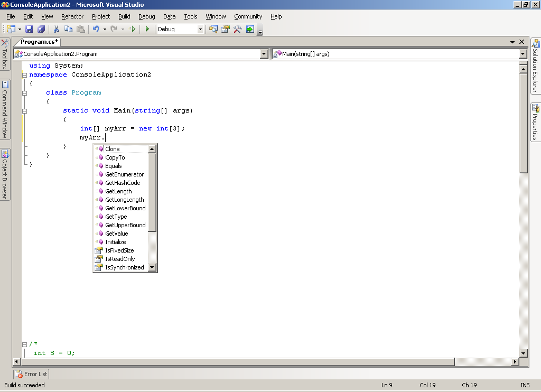Select GetType in IntelliSense list

[x=121, y=217]
